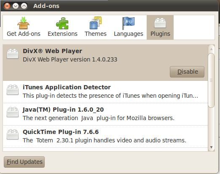
Task: Click the green Extensions puzzle piece icon
Action: (x=62, y=23)
